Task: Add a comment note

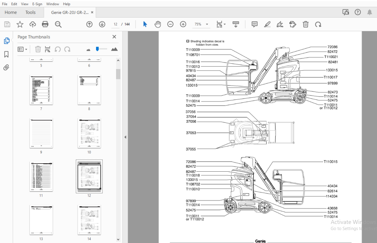Action: [x=255, y=24]
